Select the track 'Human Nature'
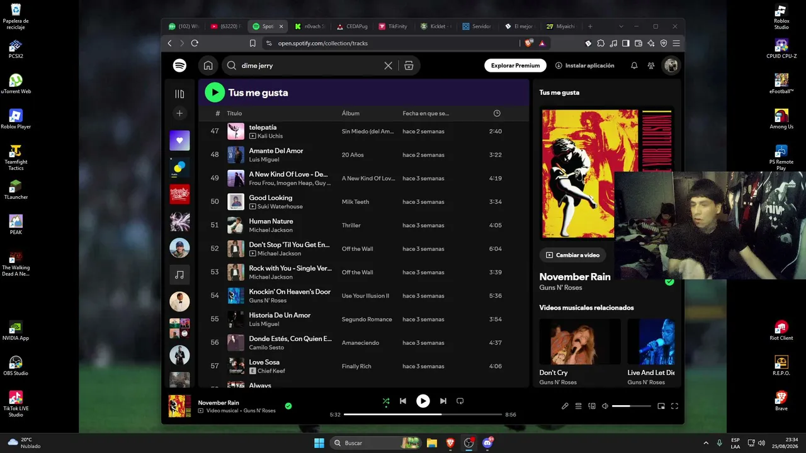This screenshot has width=806, height=453. [x=271, y=221]
